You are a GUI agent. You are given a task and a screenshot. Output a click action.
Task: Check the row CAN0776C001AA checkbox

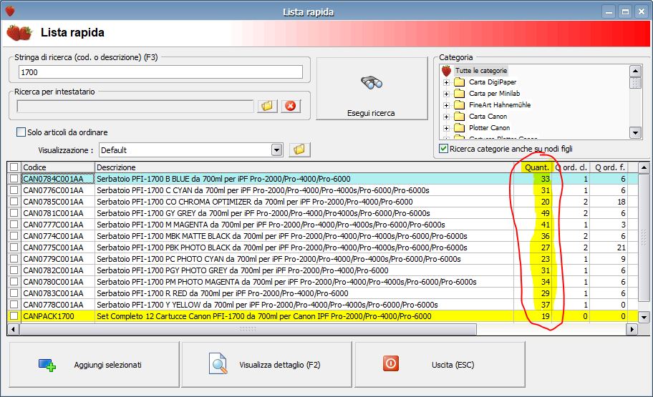point(14,190)
